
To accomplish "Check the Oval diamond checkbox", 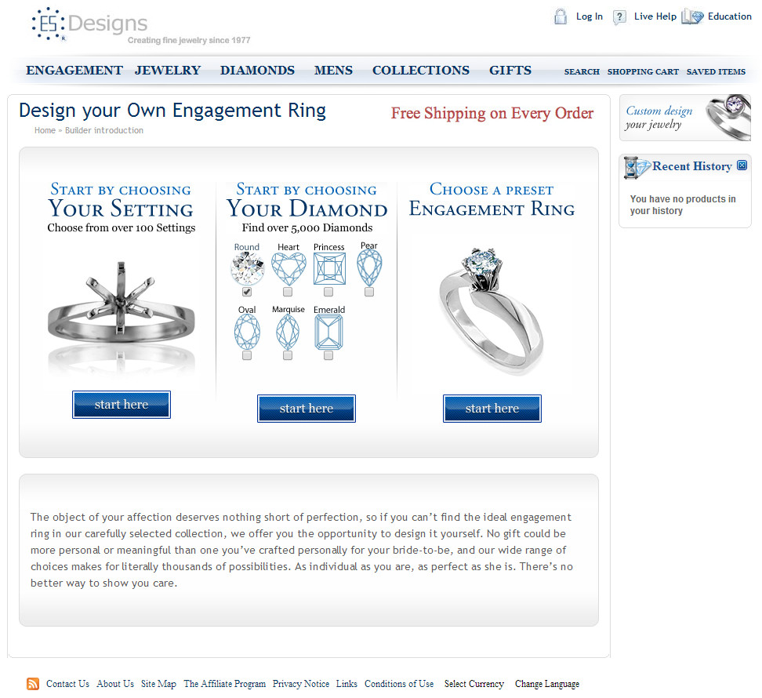I will (x=247, y=355).
